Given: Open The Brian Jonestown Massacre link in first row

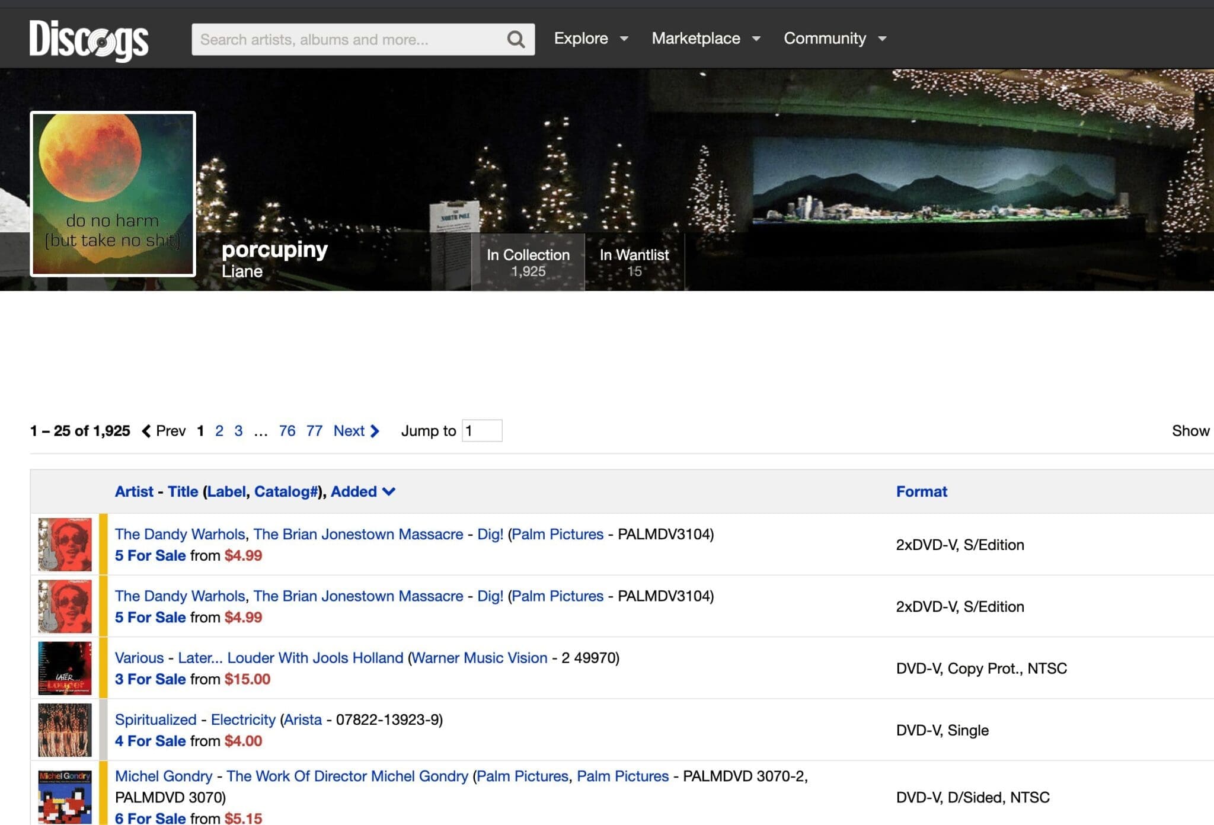Looking at the screenshot, I should point(358,534).
